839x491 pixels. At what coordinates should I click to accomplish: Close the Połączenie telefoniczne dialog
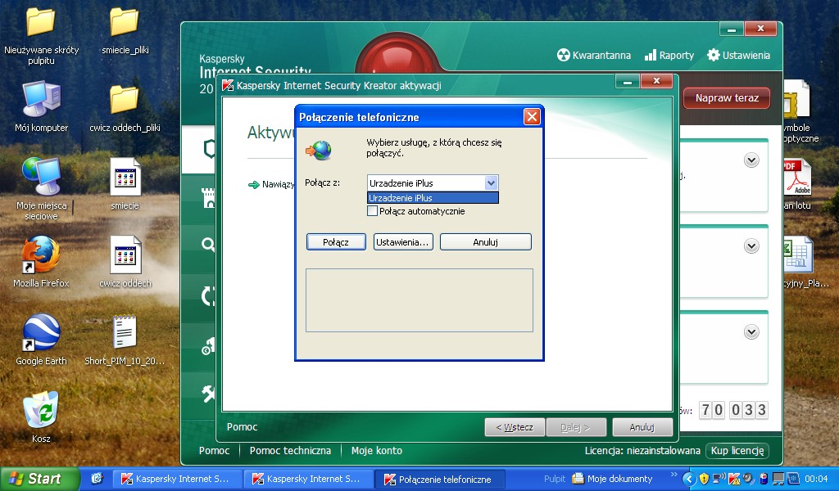[x=532, y=116]
